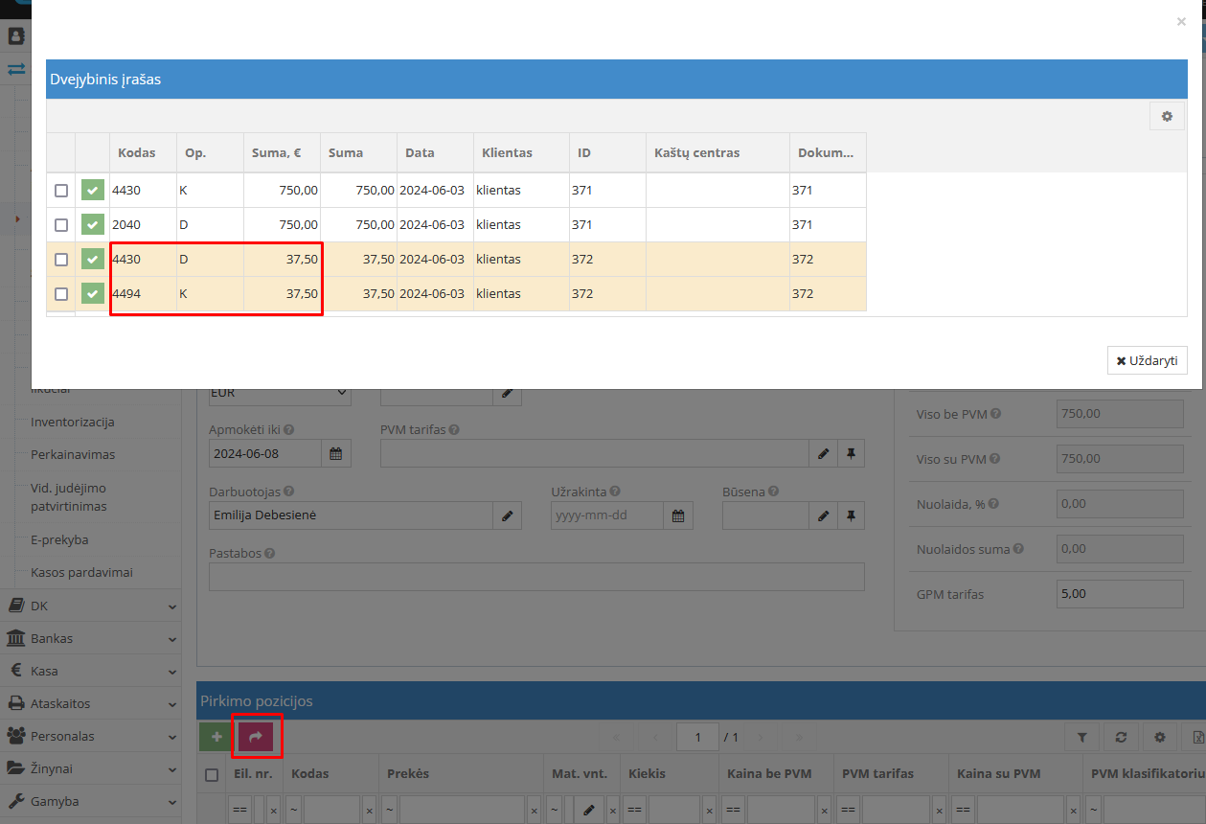Toggle the select-all checkbox in the positions table header
This screenshot has width=1206, height=824.
click(213, 774)
